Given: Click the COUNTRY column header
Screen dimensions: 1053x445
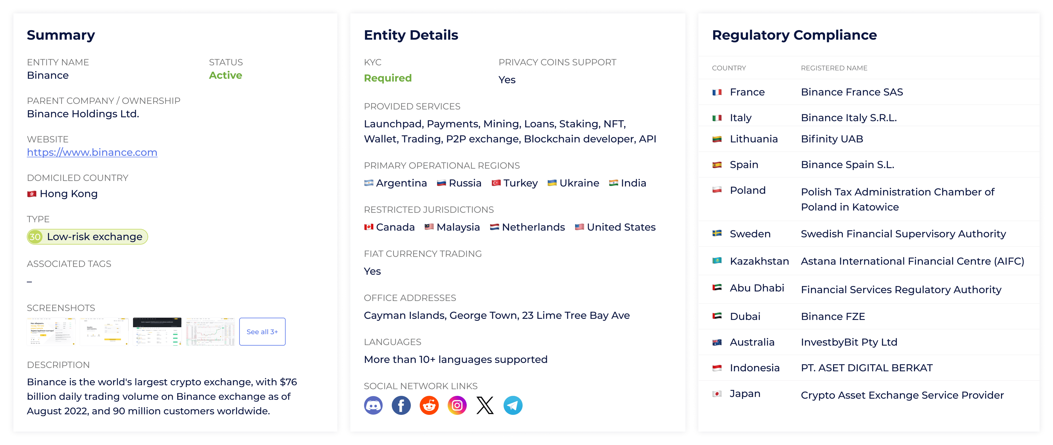Looking at the screenshot, I should point(729,68).
